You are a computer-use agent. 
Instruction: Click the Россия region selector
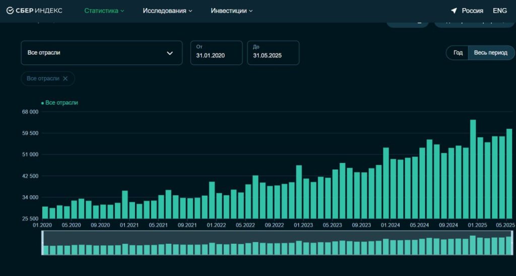[x=472, y=11]
